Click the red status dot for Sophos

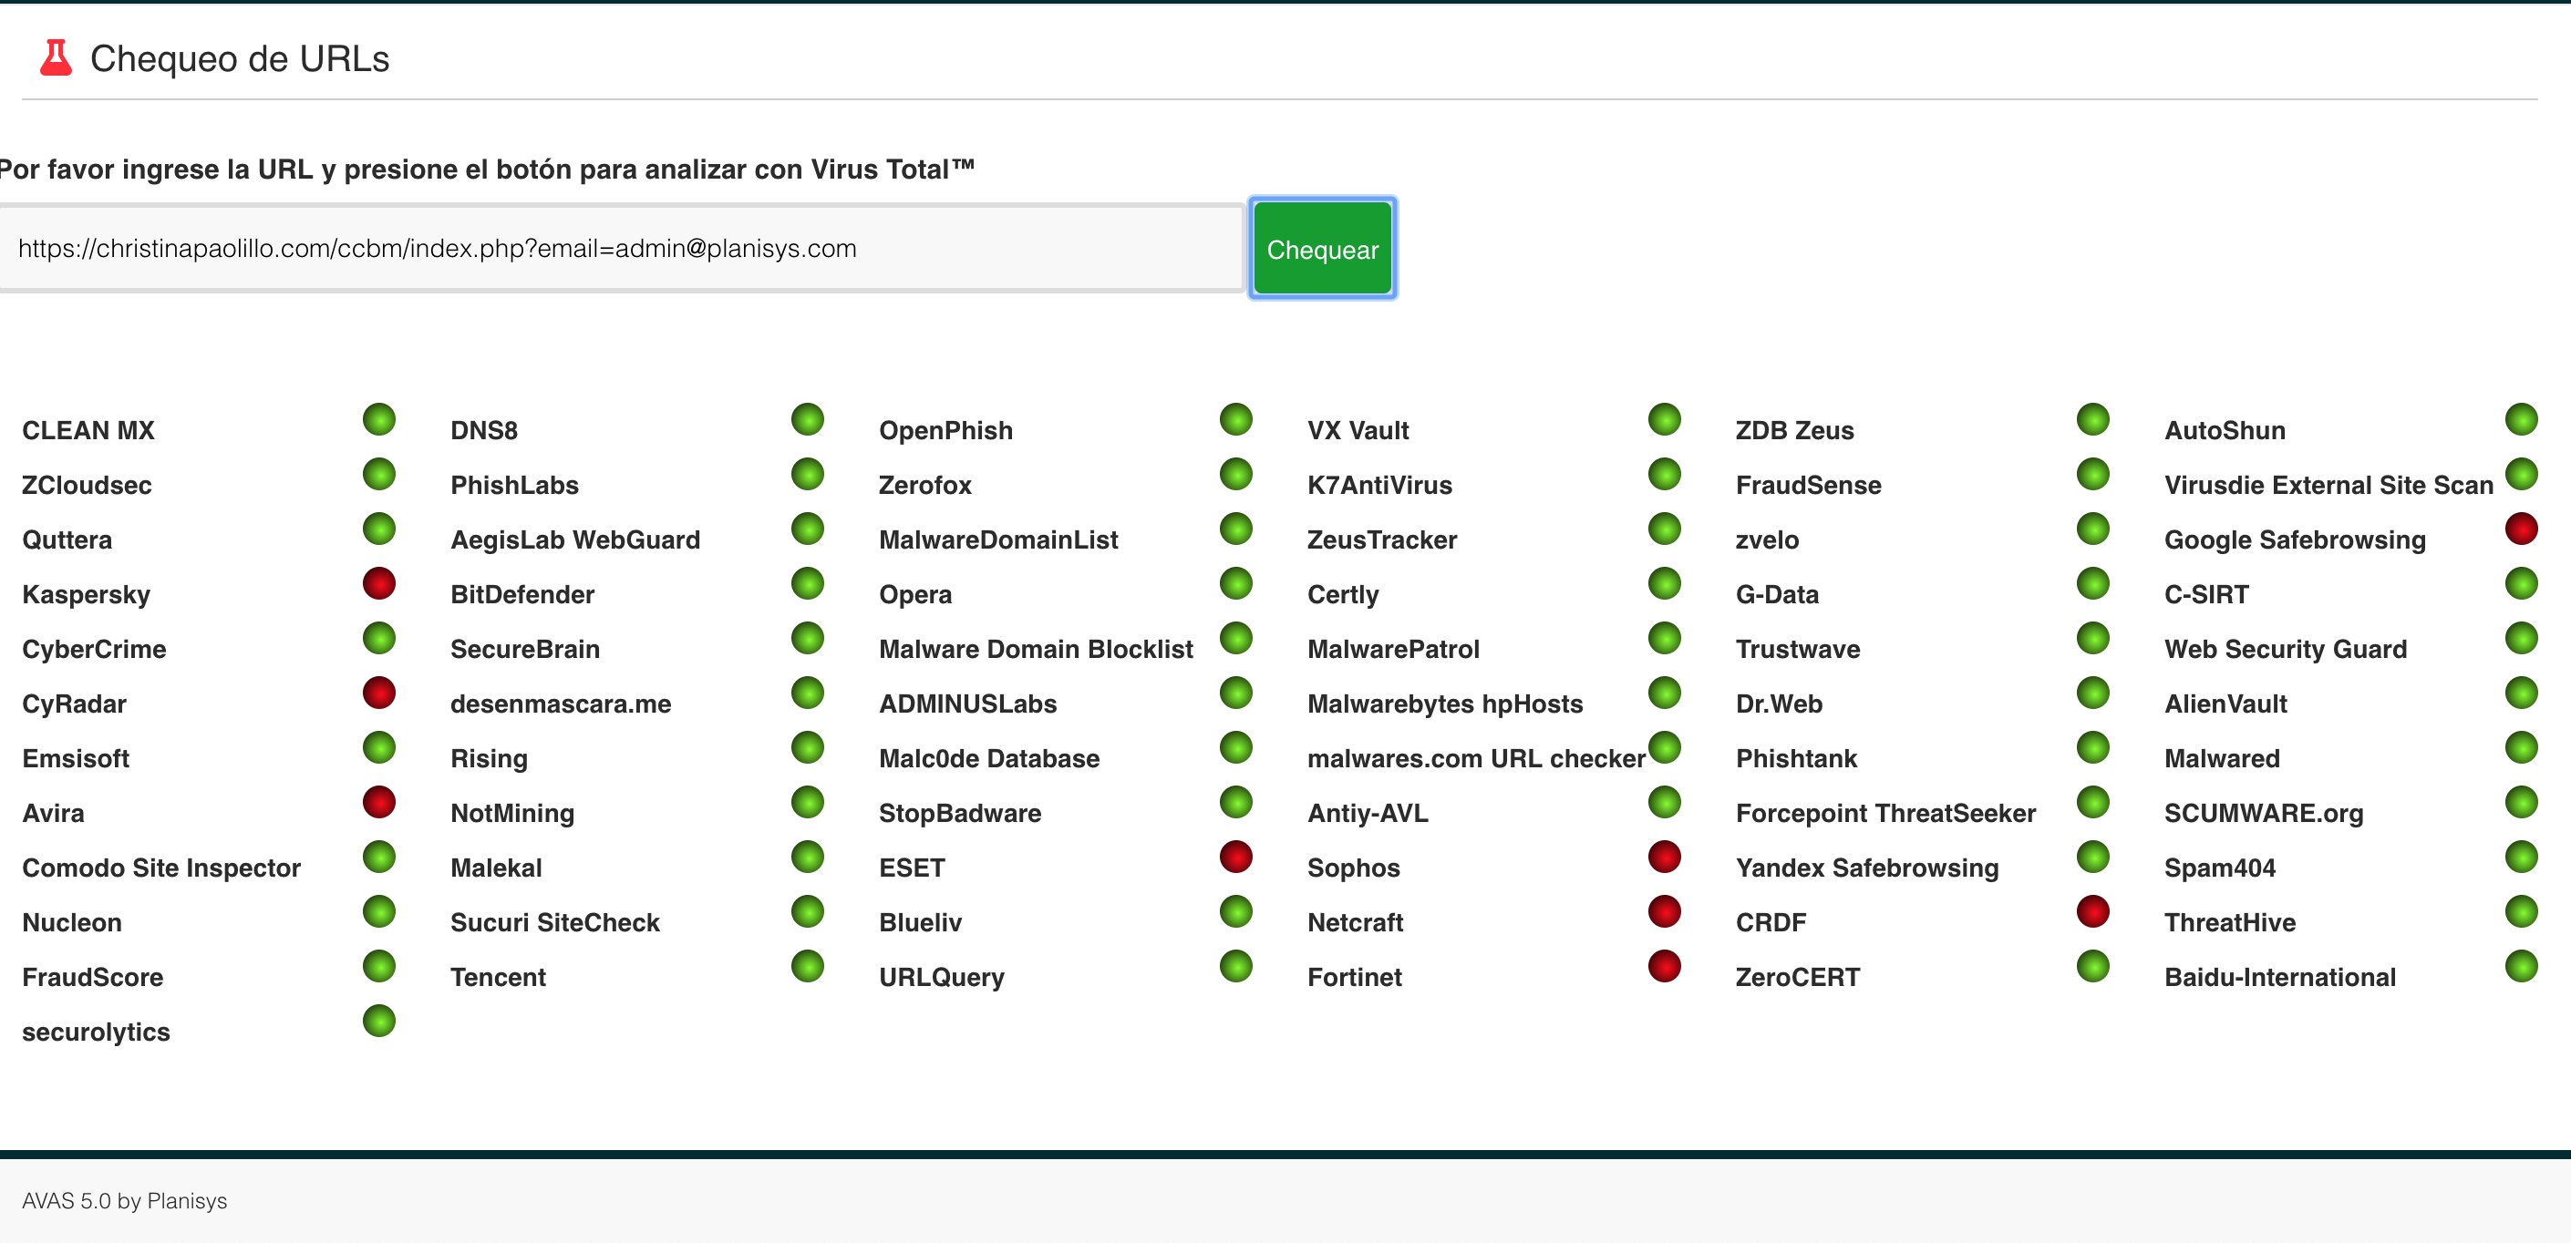point(1665,857)
